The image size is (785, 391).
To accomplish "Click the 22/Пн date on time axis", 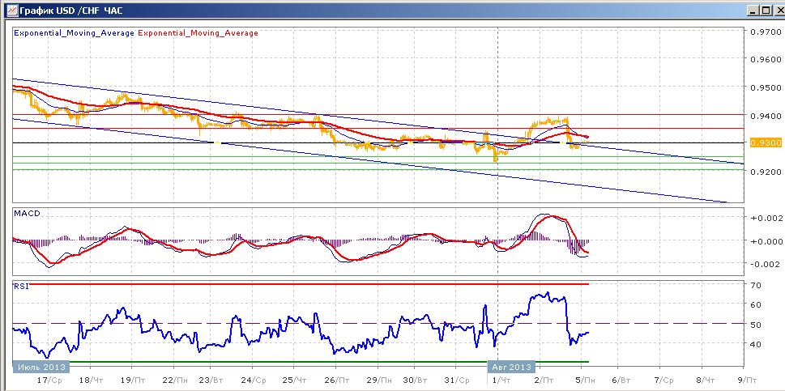I will click(x=171, y=380).
